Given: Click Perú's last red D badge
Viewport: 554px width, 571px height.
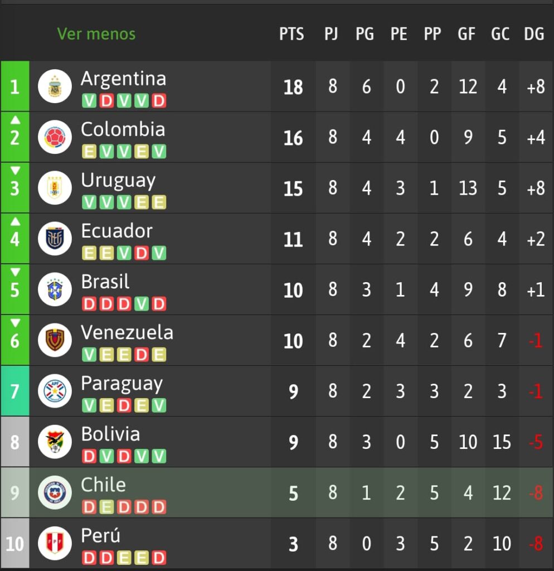Looking at the screenshot, I should [x=159, y=558].
